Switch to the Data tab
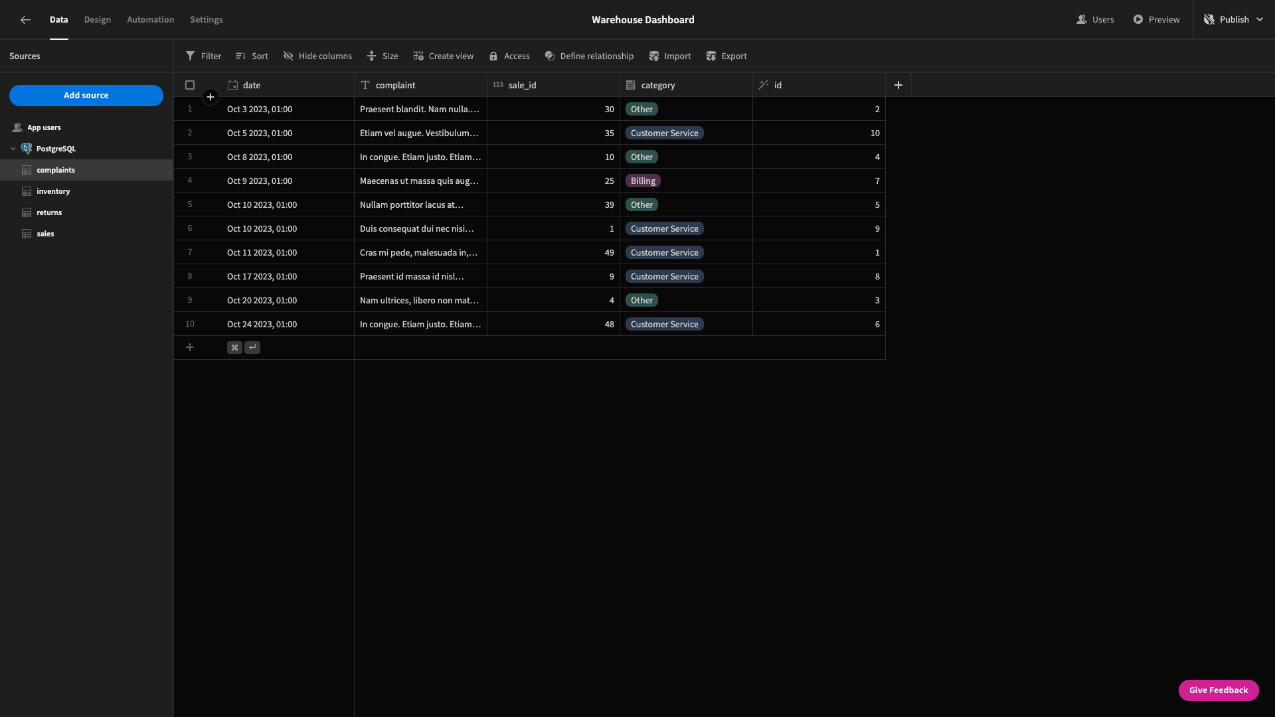The height and width of the screenshot is (717, 1275). [58, 20]
